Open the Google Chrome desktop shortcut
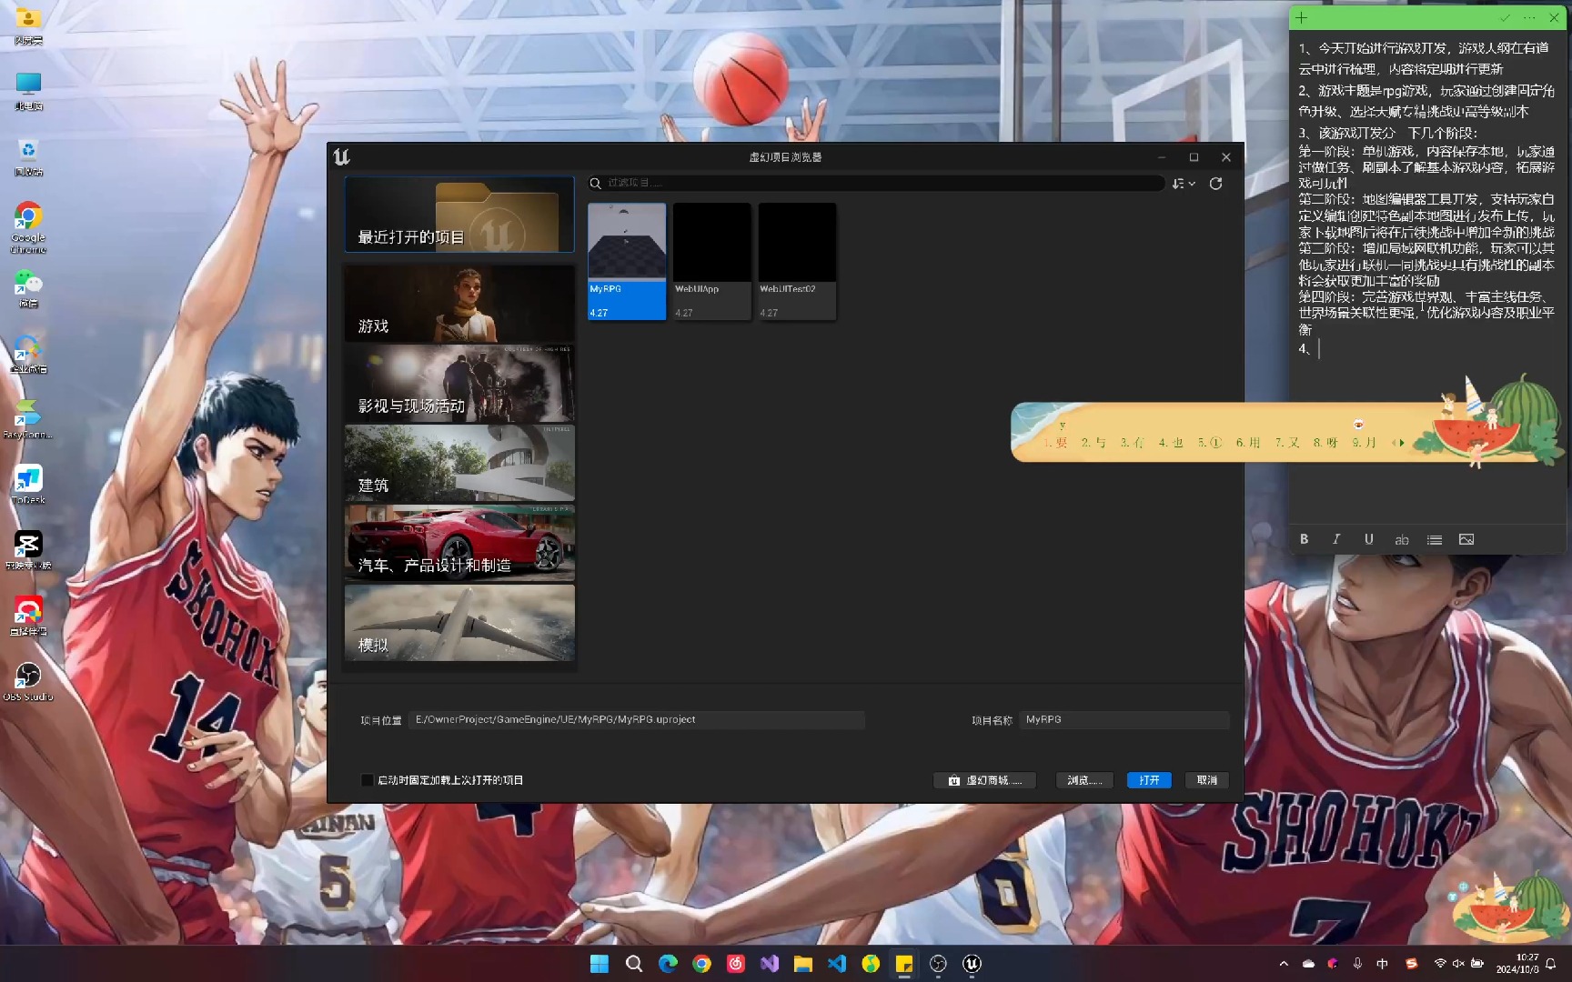Viewport: 1572px width, 982px height. tap(28, 227)
